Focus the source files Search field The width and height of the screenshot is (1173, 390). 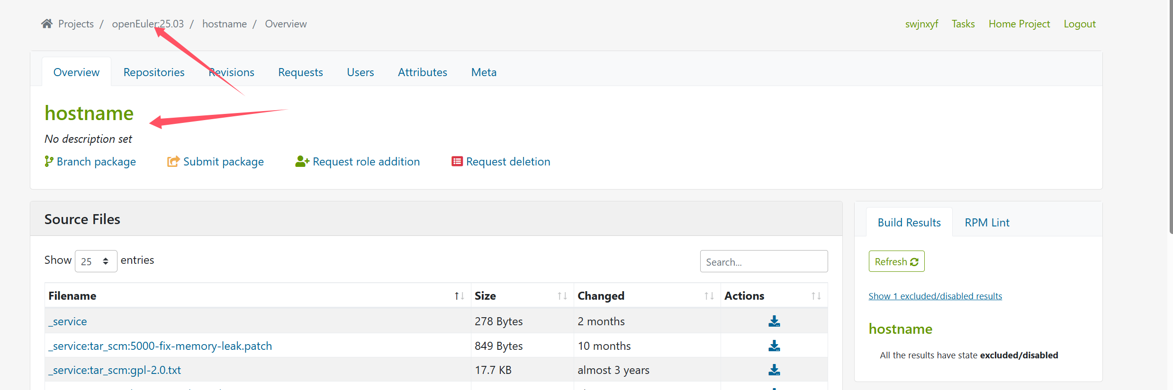[x=764, y=261]
